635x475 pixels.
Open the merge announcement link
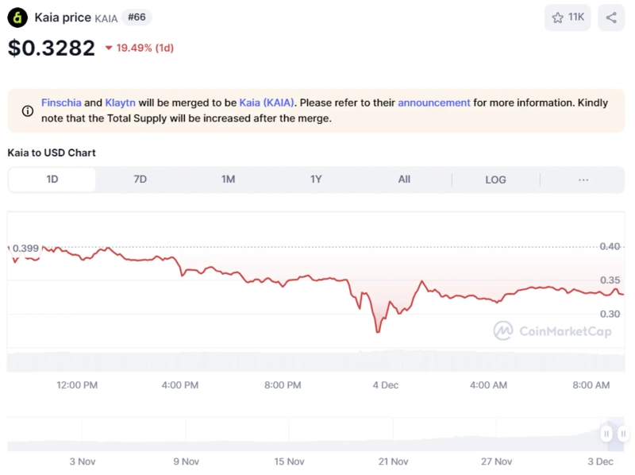pos(434,102)
